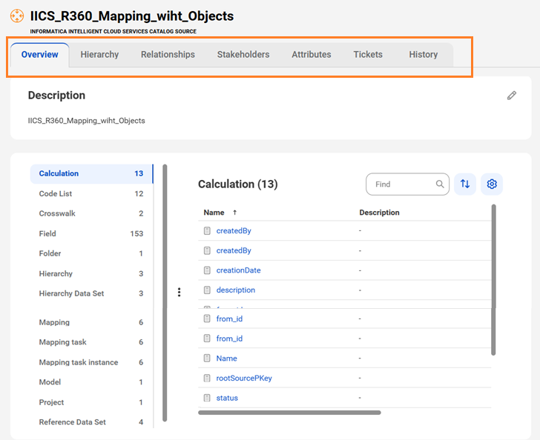Click the page title IICS_R360_Mapping_wiht_Objects
The width and height of the screenshot is (540, 440).
click(x=132, y=16)
